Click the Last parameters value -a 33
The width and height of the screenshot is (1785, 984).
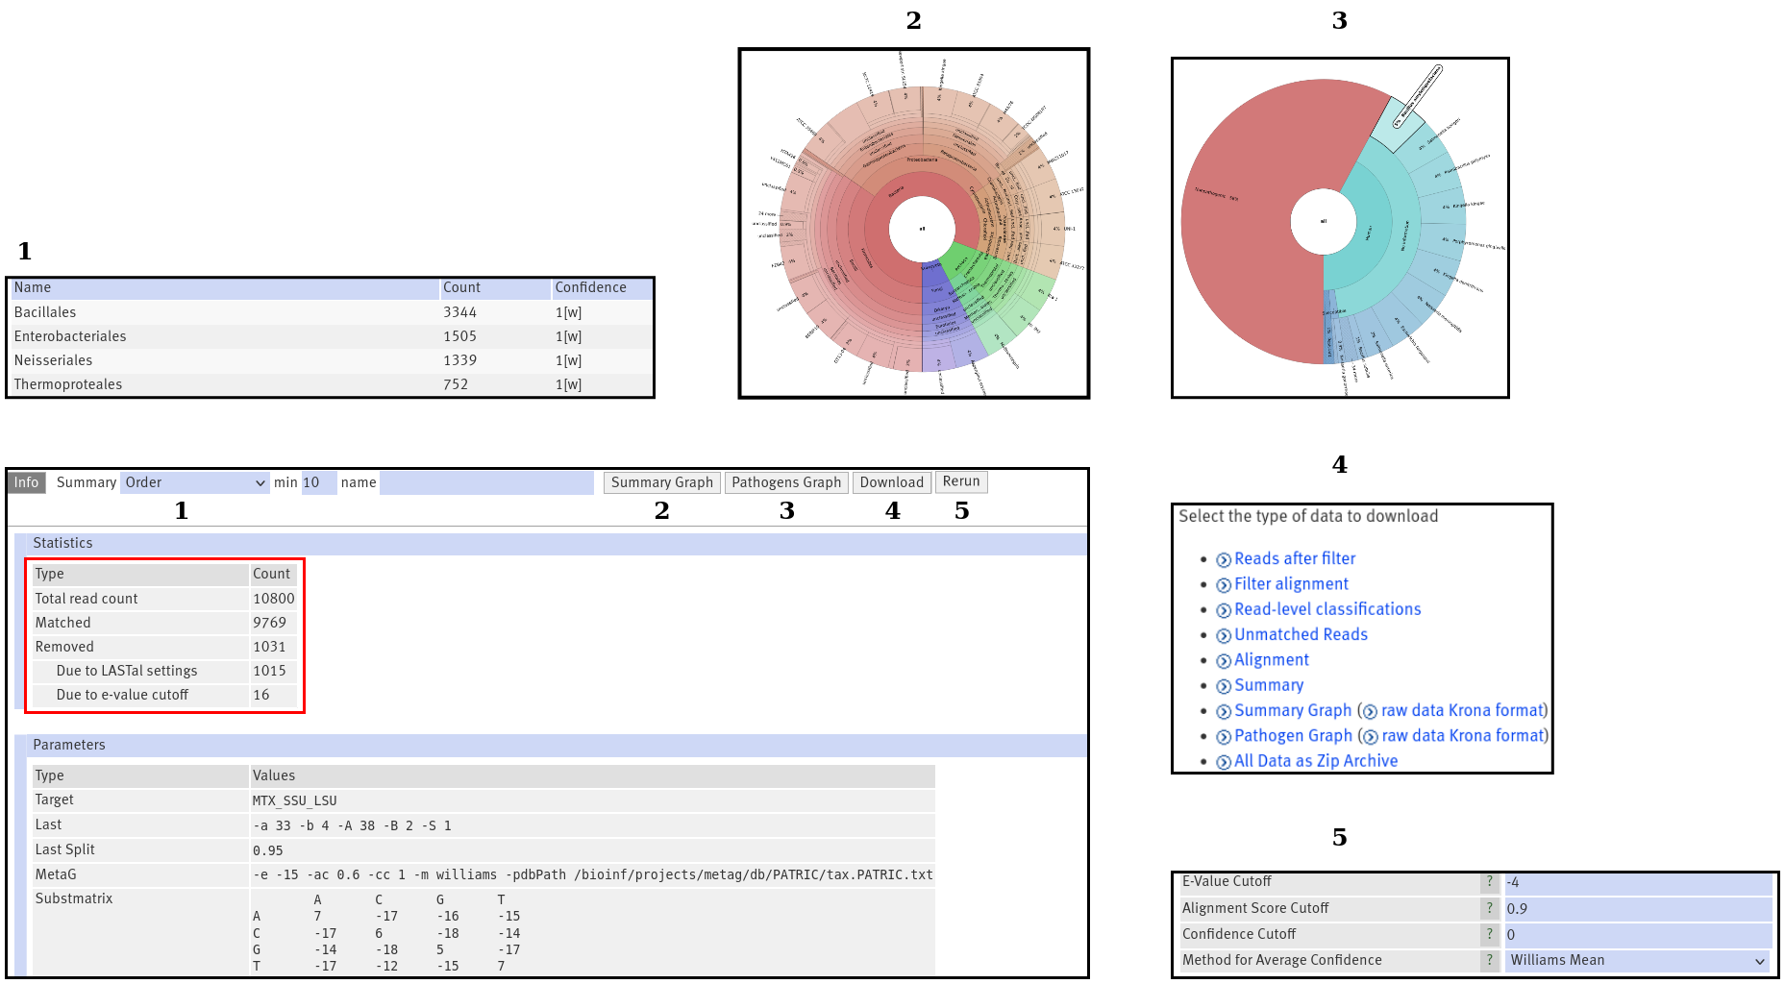pos(352,825)
